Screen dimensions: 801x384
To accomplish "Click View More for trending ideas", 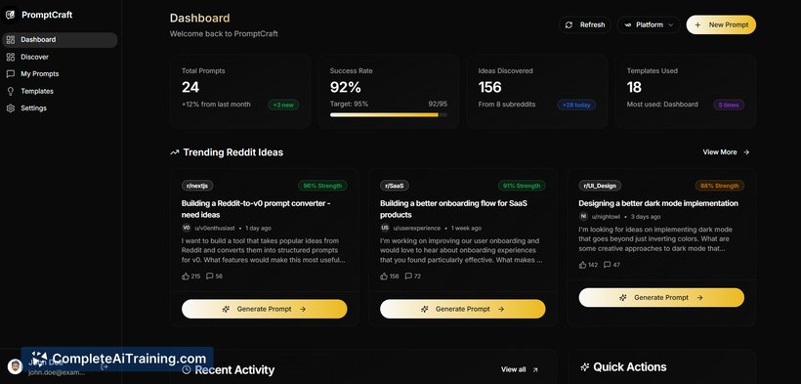I will click(726, 152).
